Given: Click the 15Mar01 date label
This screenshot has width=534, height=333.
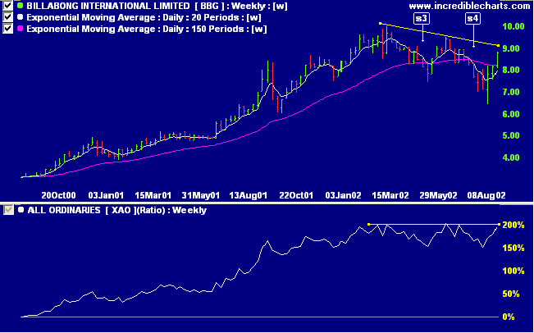Looking at the screenshot, I should [x=153, y=195].
